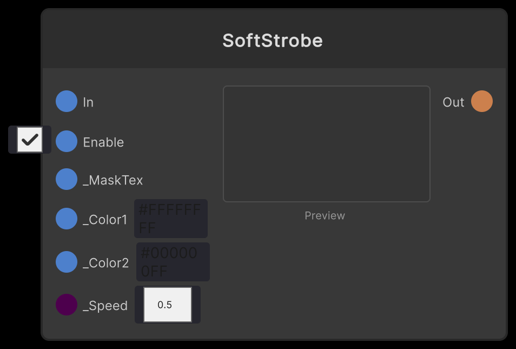Select the _Color1 input port
Viewport: 516px width, 349px height.
pos(66,219)
